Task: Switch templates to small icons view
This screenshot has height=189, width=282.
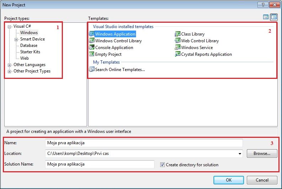Action: 274,17
